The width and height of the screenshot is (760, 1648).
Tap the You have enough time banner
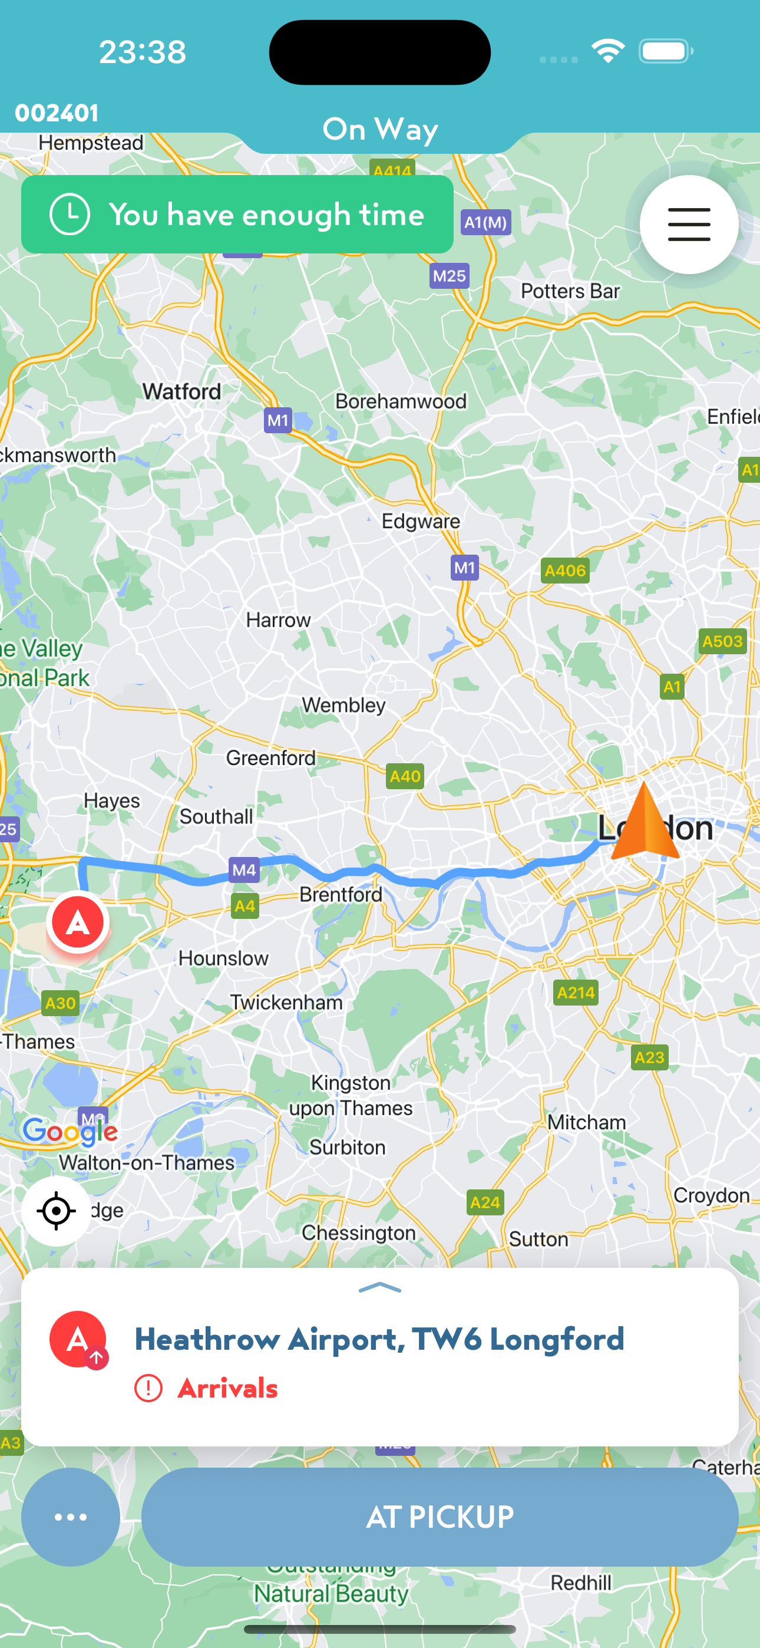tap(237, 215)
